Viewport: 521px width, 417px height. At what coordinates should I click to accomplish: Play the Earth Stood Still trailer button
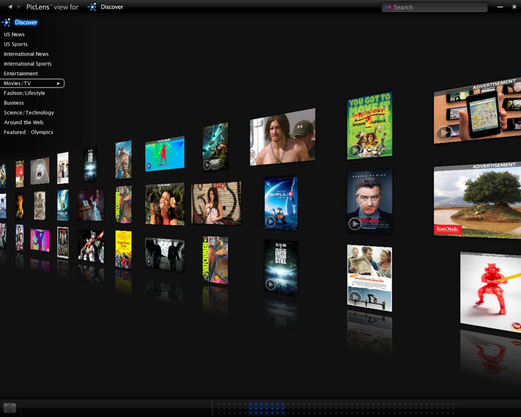point(270,284)
